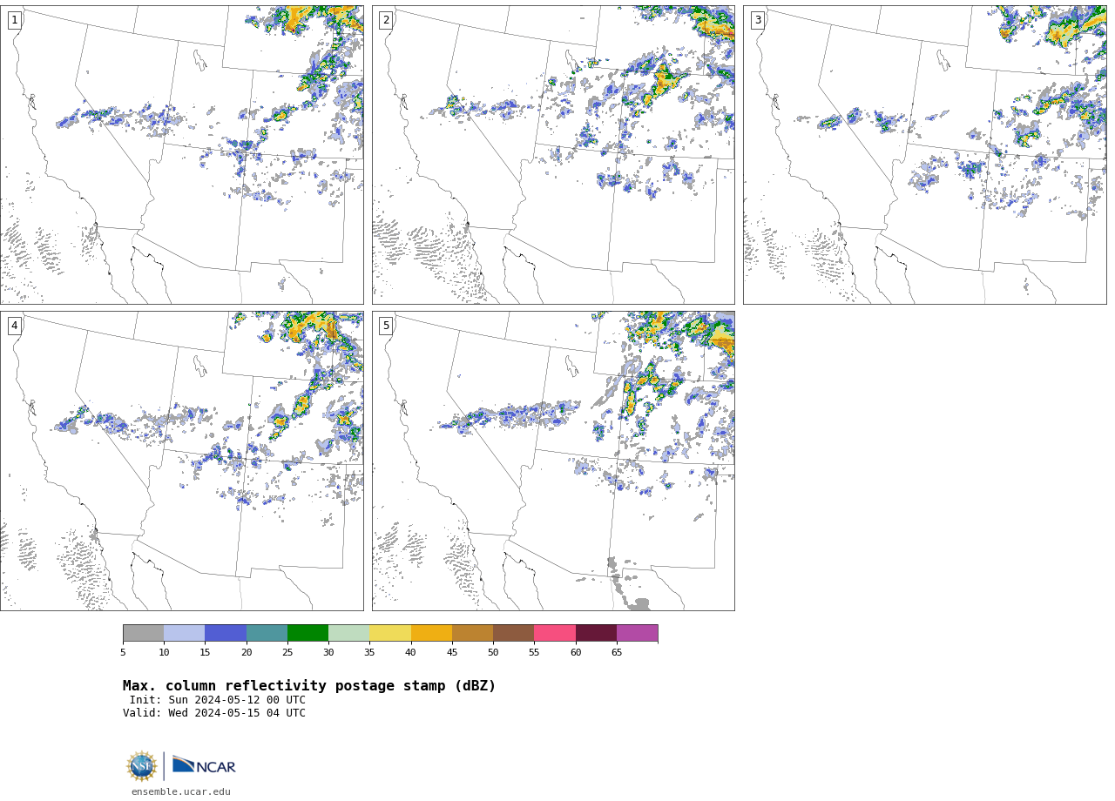Click the panel number label 3

757,20
